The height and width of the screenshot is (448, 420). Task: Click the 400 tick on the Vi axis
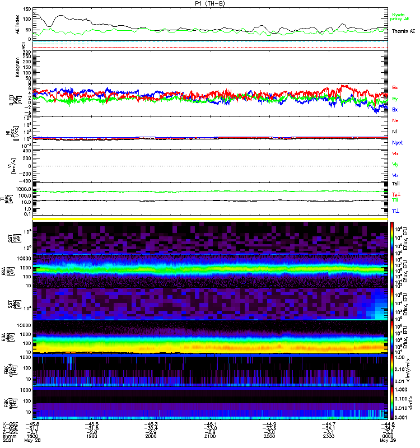tap(27, 151)
